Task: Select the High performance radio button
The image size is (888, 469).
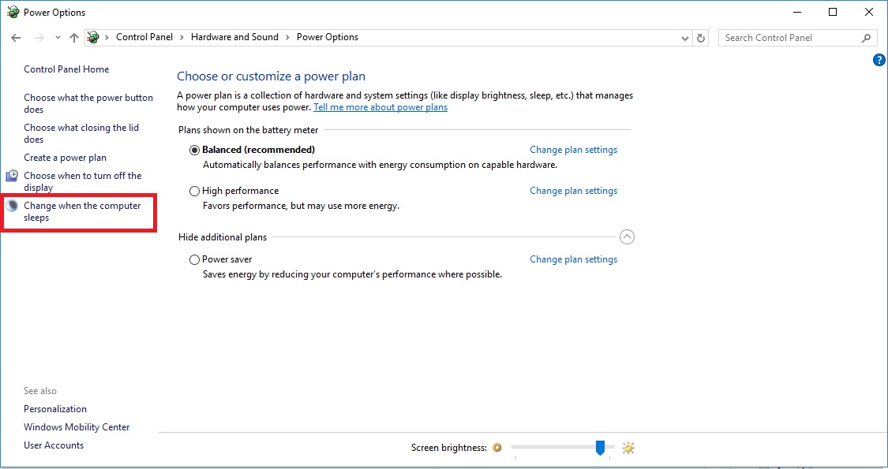Action: click(x=195, y=191)
